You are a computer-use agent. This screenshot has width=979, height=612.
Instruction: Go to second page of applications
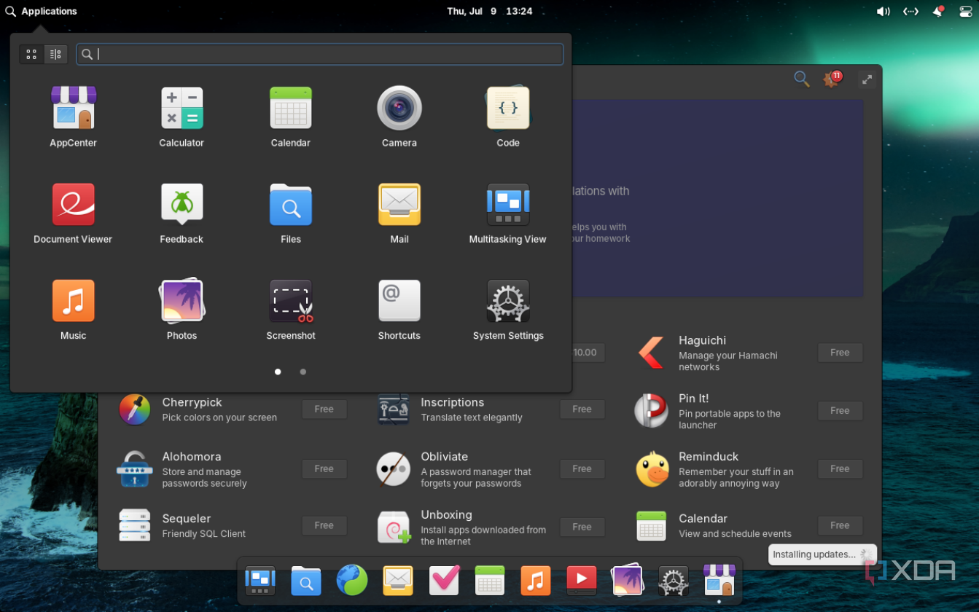coord(303,372)
